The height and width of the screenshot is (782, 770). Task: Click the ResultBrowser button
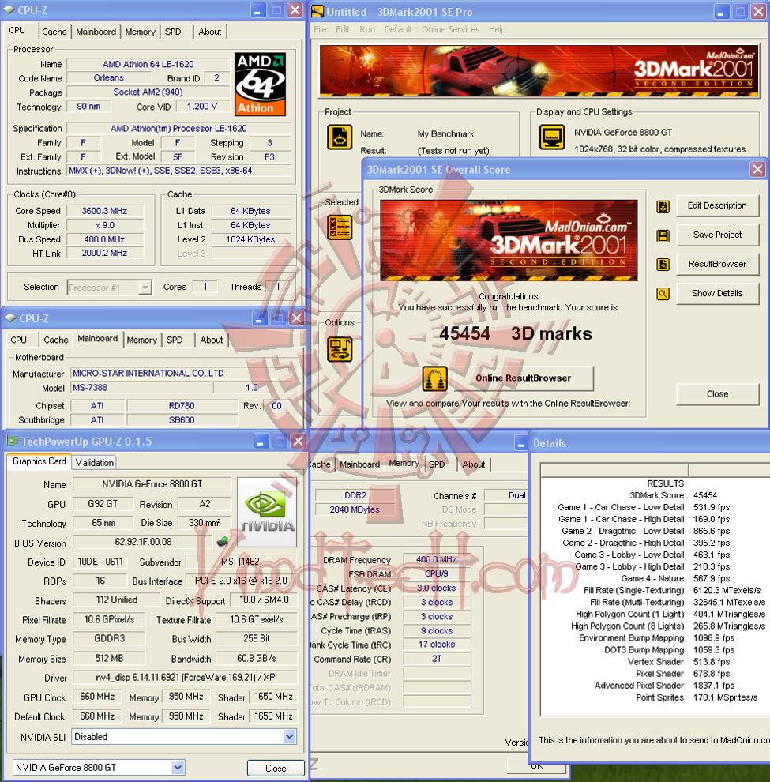coord(717,265)
